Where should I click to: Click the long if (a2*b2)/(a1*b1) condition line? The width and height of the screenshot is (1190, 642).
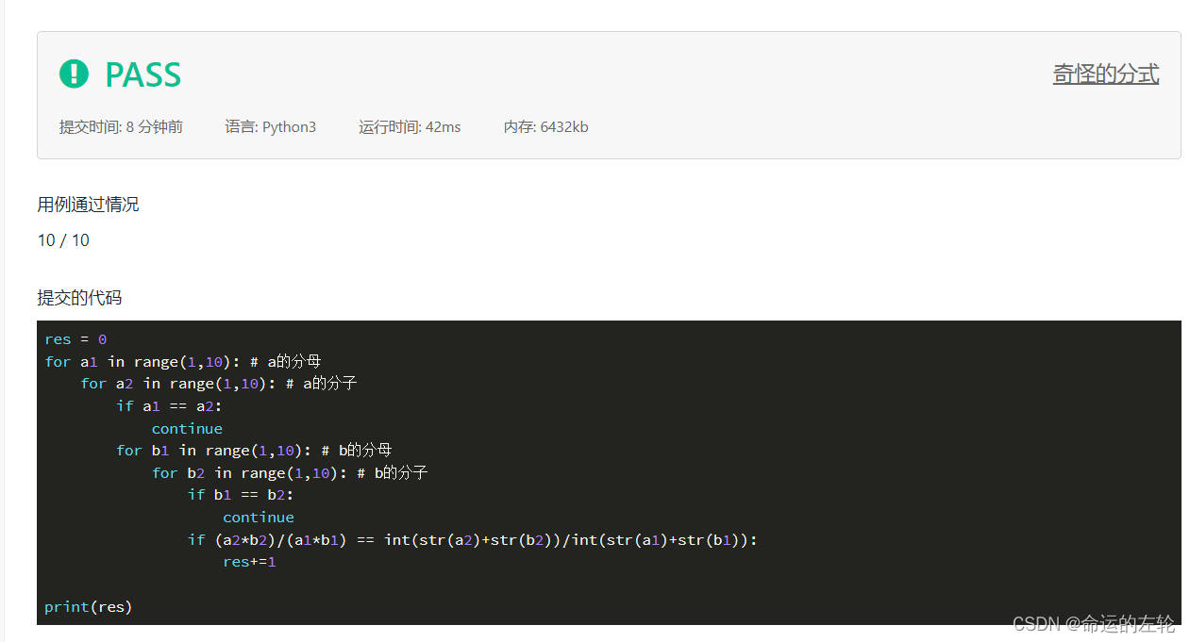click(x=473, y=539)
